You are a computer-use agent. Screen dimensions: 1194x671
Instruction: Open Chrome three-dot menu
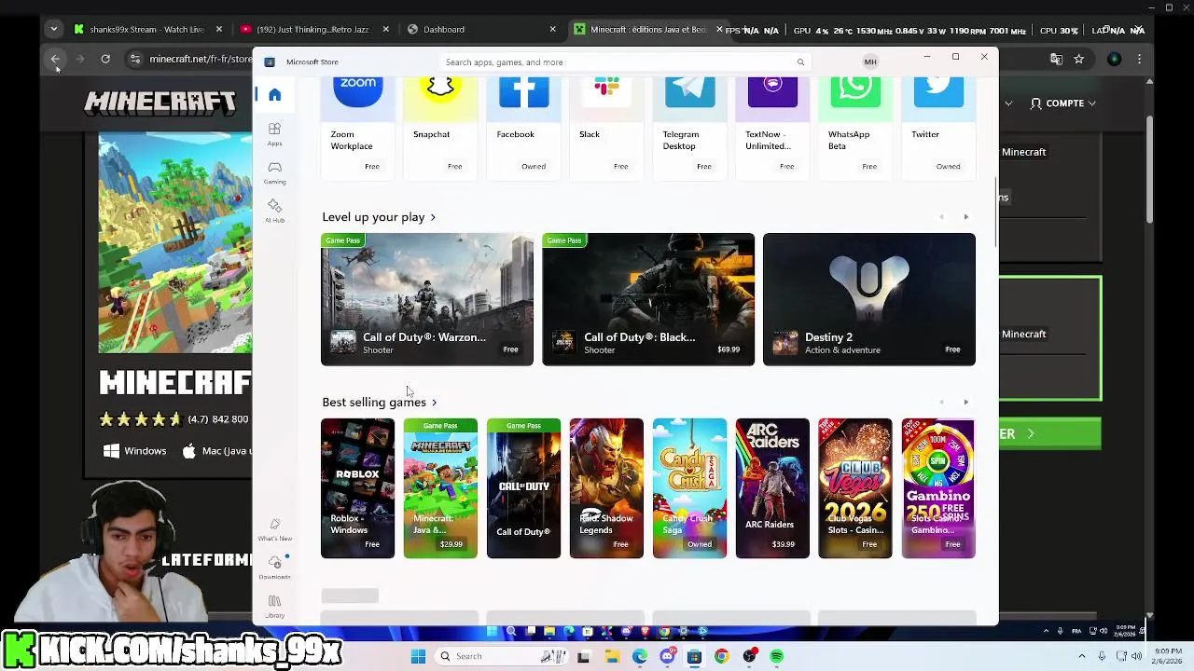[1139, 59]
